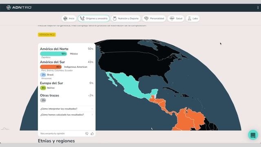Viewport: 261px width, 147px height.
Task: Click Perú, Bolivia, Colombia, Ecuador text
Action: [57, 71]
